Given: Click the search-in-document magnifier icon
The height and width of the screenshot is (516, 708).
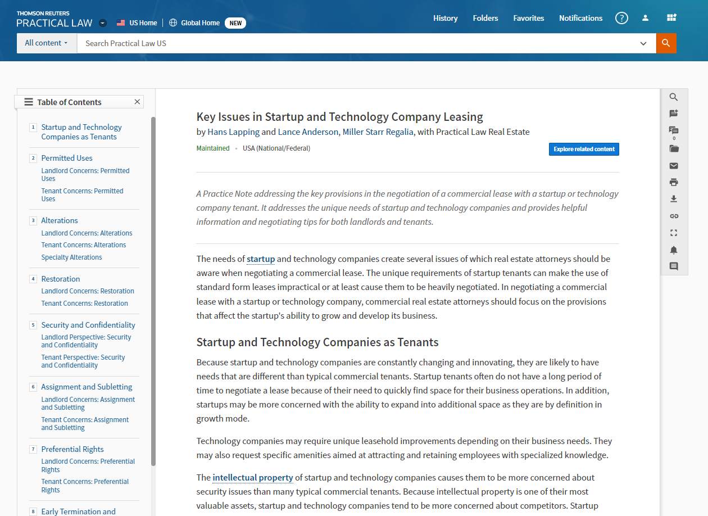Looking at the screenshot, I should [x=674, y=97].
